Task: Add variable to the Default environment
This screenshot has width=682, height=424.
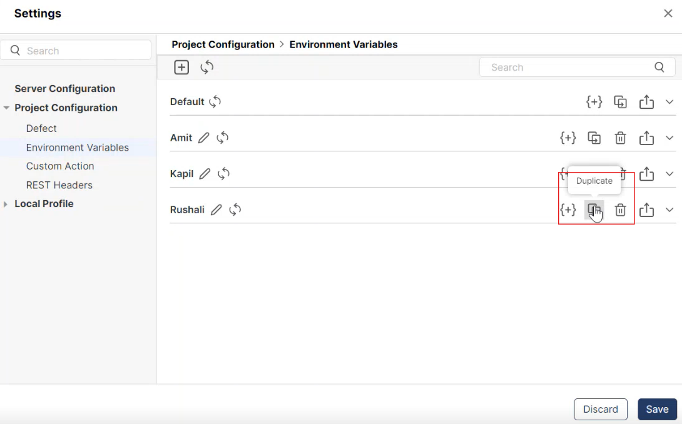Action: (594, 102)
